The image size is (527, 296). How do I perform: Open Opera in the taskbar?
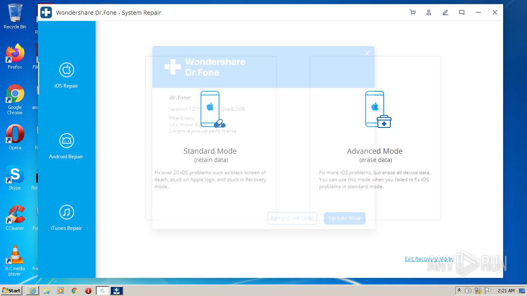[88, 291]
